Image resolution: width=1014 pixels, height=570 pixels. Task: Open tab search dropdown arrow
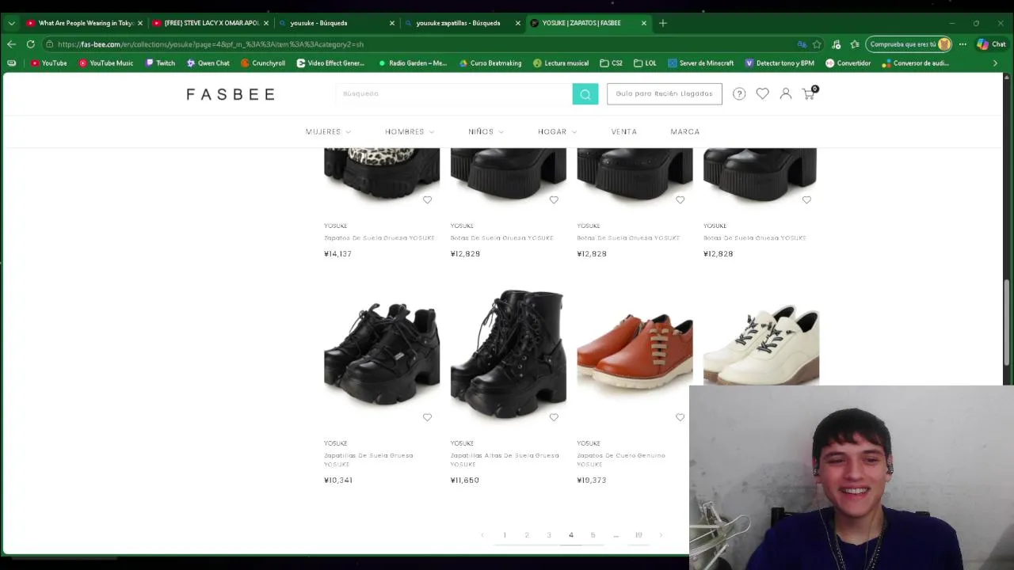point(11,23)
